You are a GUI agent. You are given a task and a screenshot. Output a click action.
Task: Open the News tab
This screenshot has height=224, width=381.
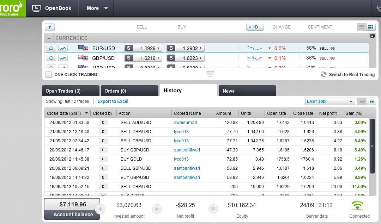[x=247, y=91]
